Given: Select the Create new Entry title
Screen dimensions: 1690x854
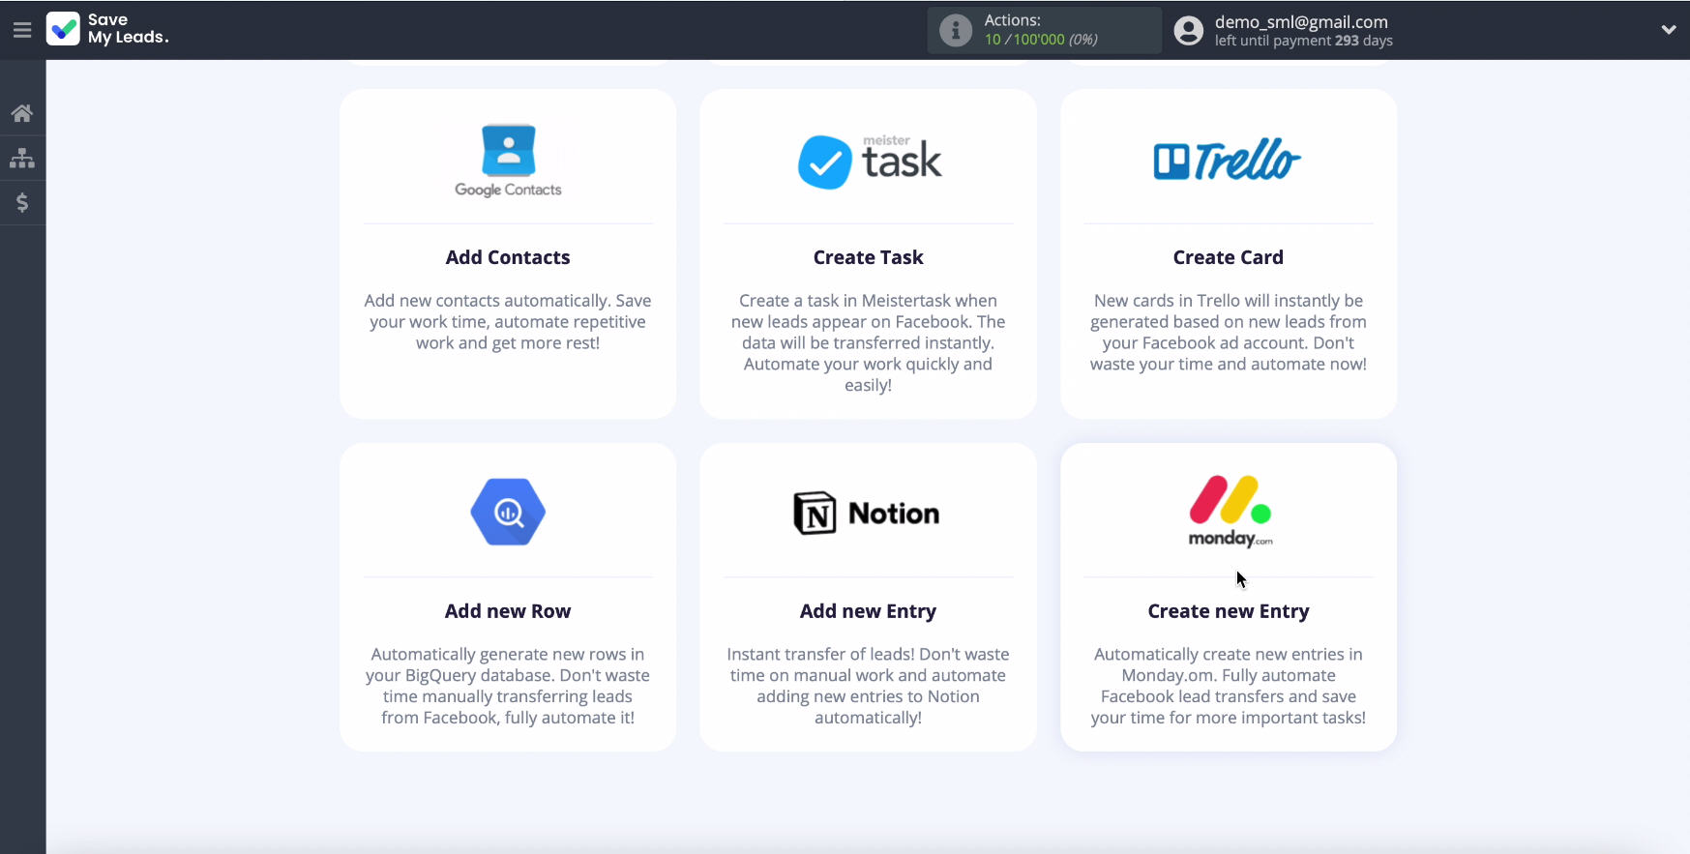Looking at the screenshot, I should coord(1228,611).
